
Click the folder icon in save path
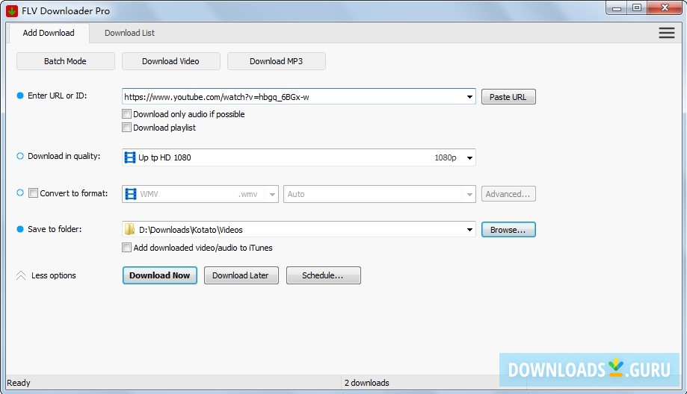(x=129, y=229)
